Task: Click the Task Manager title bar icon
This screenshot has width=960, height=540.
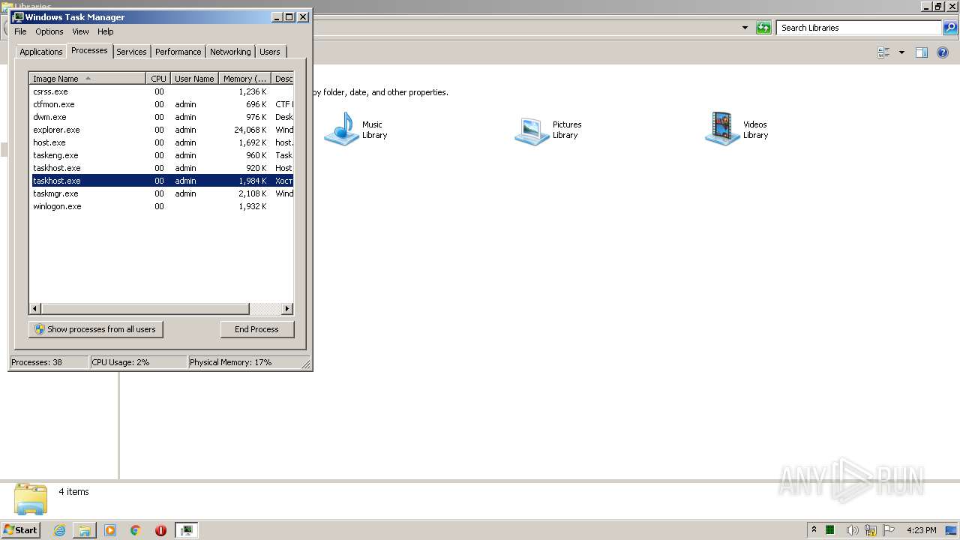Action: coord(18,16)
